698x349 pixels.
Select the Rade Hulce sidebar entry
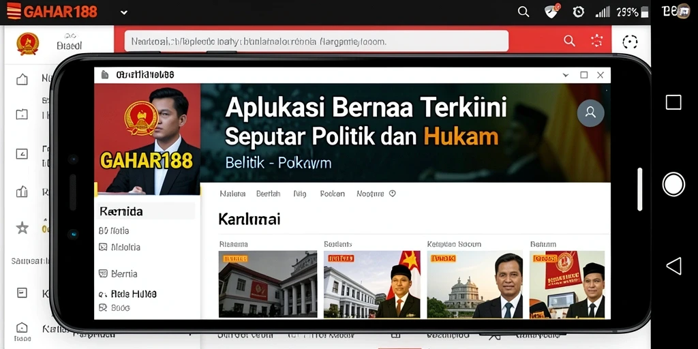click(x=127, y=294)
